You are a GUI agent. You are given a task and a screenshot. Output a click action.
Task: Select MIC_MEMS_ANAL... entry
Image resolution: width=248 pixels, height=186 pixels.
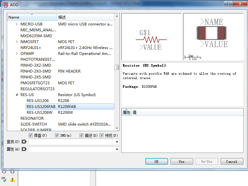click(x=38, y=30)
